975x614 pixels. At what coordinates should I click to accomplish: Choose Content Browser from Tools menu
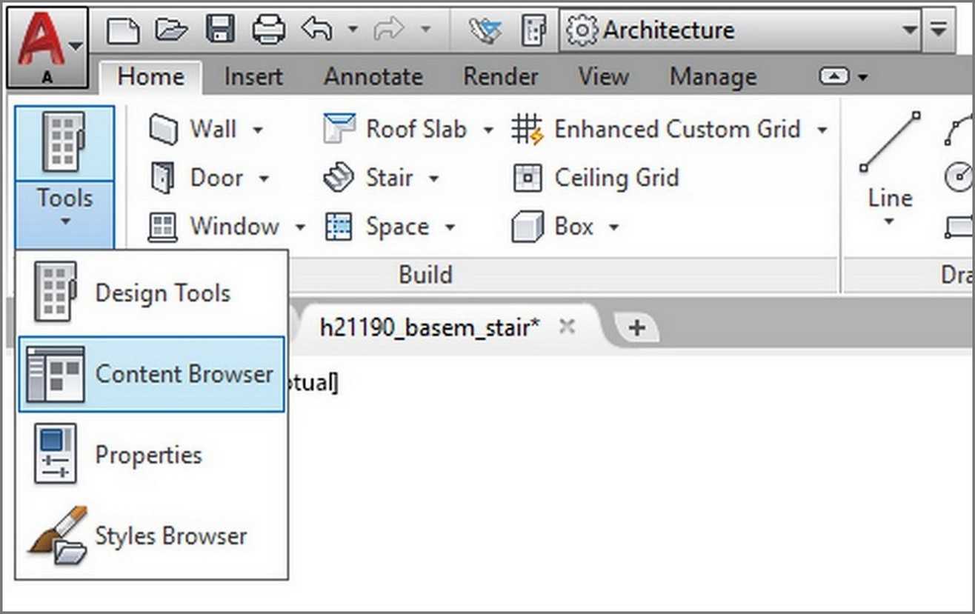(x=151, y=374)
